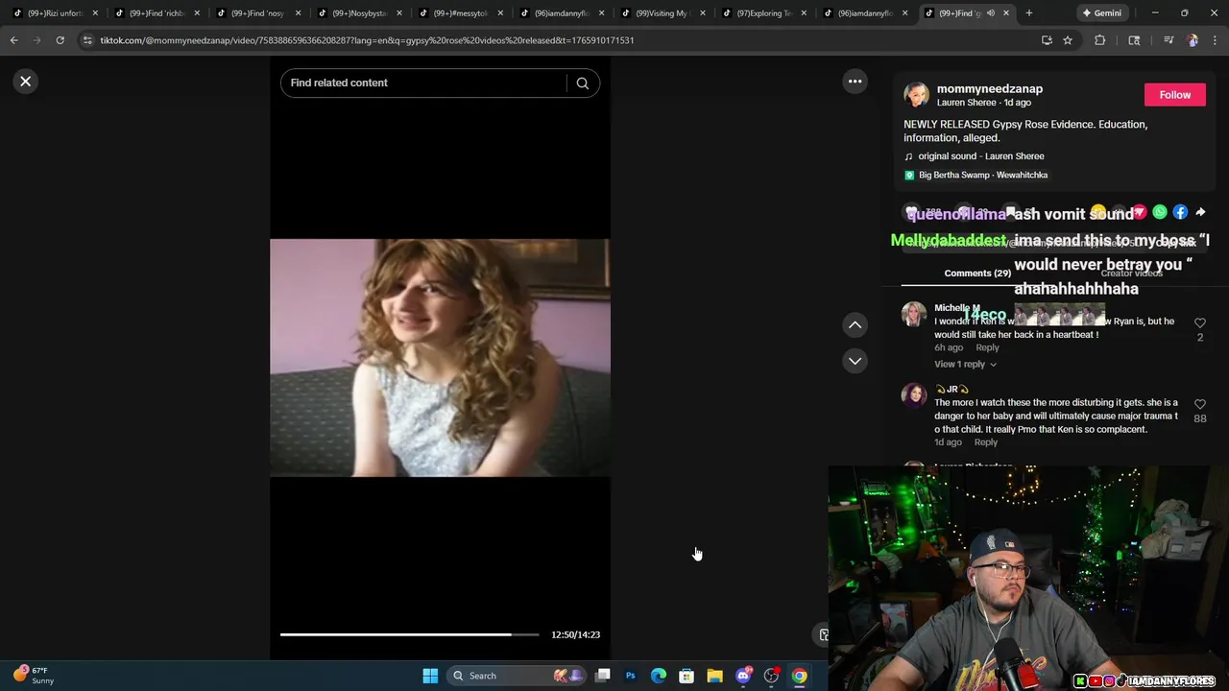Click install app icon in address bar
The height and width of the screenshot is (691, 1229).
coord(1047,40)
